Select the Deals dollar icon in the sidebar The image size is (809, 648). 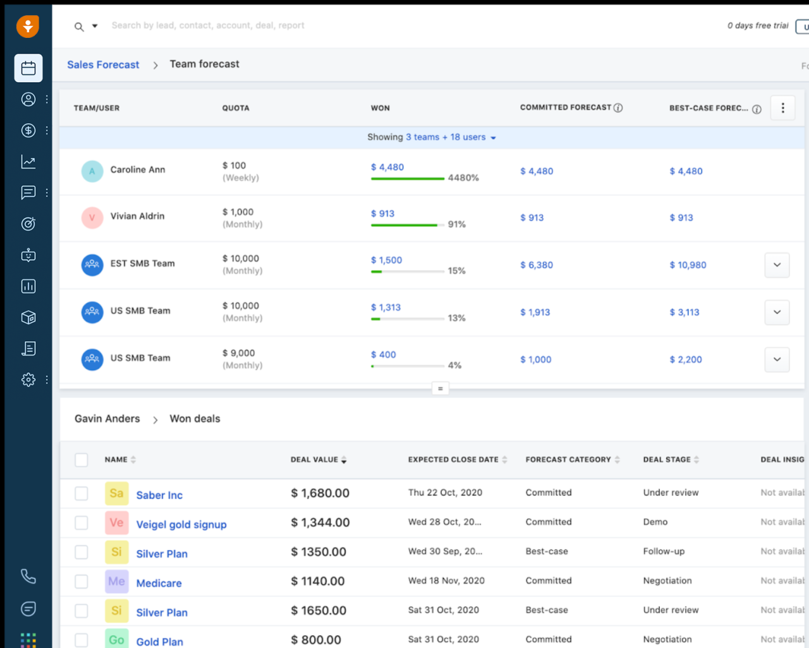tap(28, 130)
